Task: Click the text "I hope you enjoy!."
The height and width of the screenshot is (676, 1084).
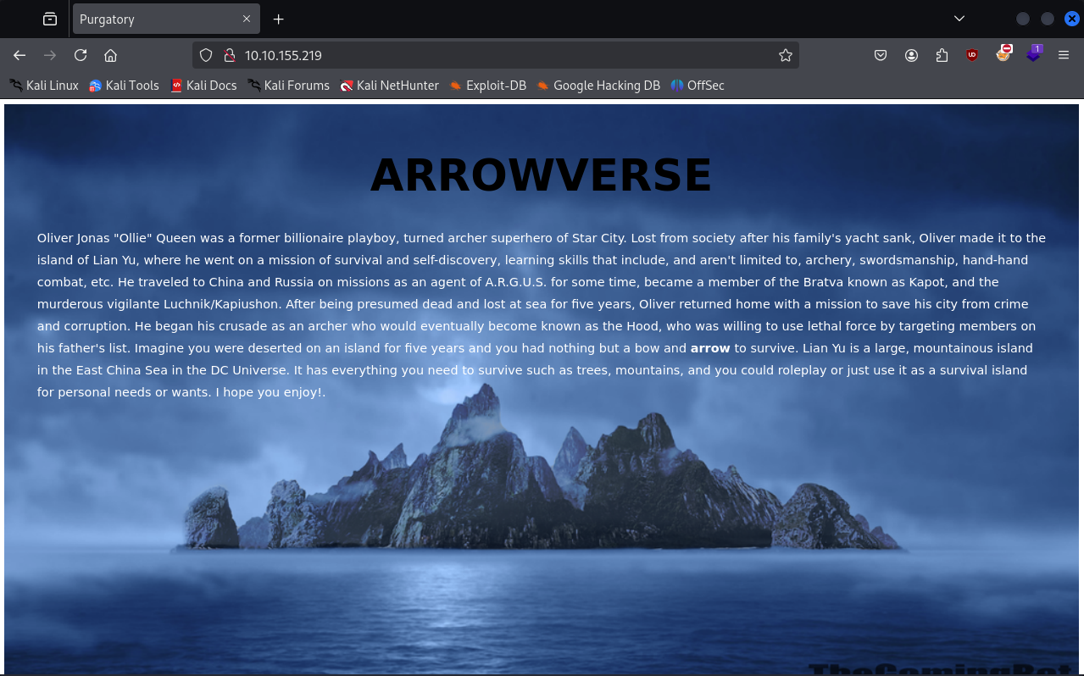Action: (x=271, y=392)
